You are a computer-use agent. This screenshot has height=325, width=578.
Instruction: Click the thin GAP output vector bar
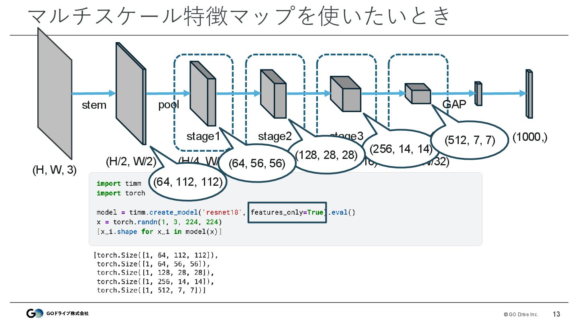(x=478, y=93)
